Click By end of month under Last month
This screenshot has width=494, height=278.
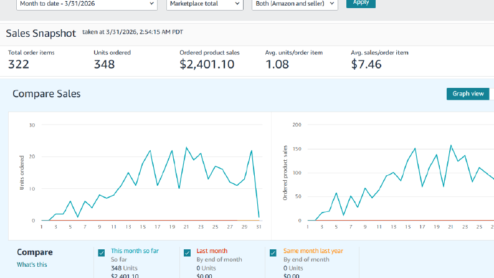click(219, 259)
